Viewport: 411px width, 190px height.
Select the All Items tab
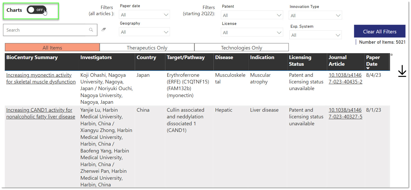52,48
